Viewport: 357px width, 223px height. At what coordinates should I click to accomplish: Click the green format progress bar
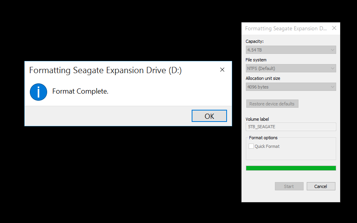[291, 168]
